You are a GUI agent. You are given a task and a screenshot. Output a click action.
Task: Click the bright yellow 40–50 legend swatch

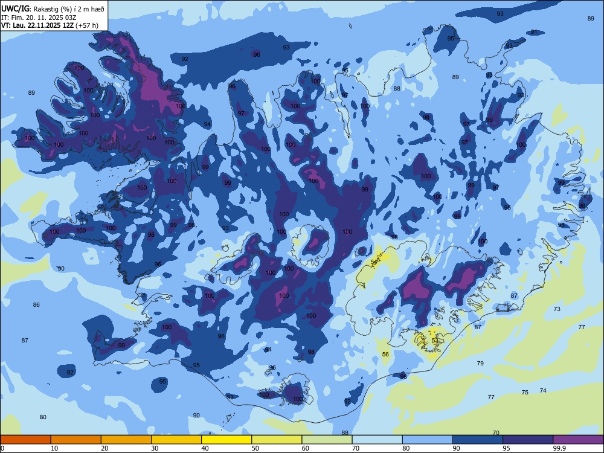226,440
